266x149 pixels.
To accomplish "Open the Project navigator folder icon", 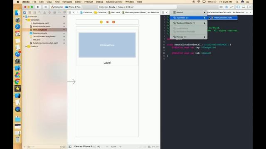I will coord(25,12).
